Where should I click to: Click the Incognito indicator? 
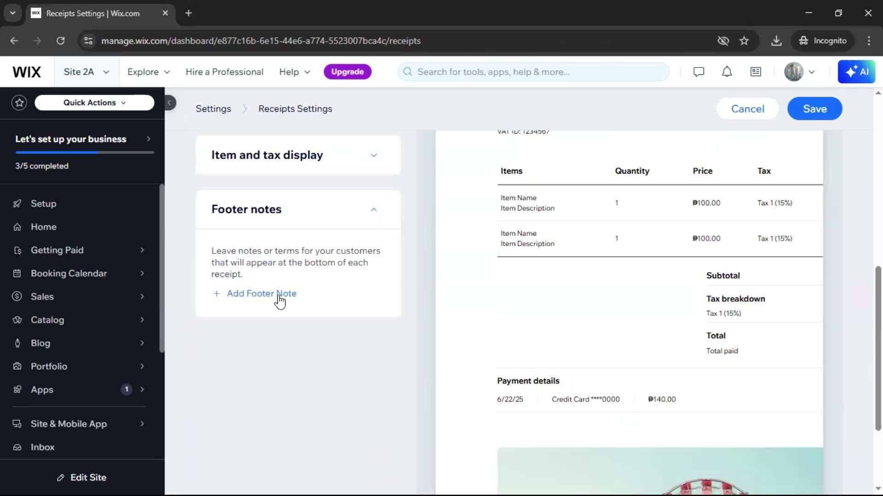click(822, 40)
